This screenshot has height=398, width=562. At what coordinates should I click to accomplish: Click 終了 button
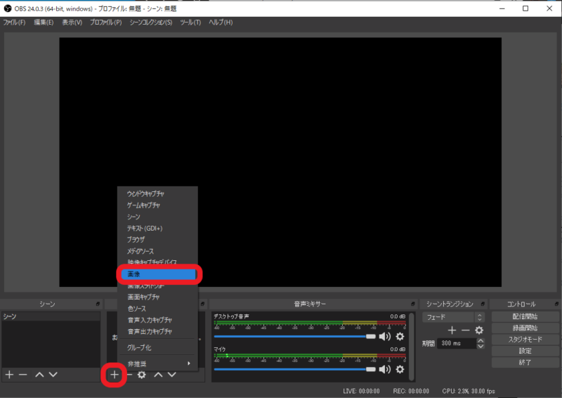click(525, 362)
